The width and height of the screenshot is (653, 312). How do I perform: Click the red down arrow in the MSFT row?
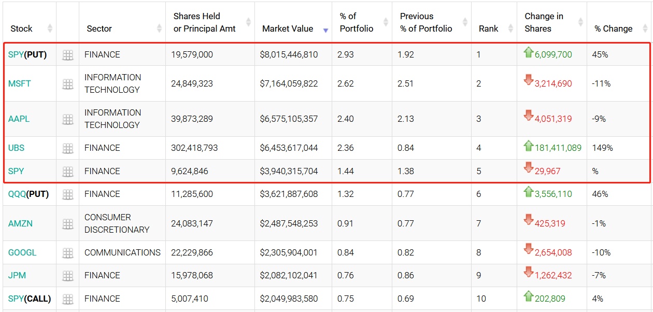pos(528,80)
